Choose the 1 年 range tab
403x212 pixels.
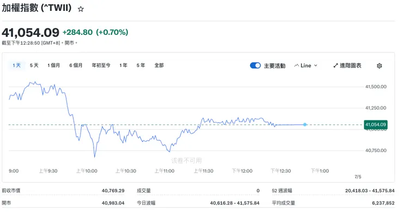[124, 65]
